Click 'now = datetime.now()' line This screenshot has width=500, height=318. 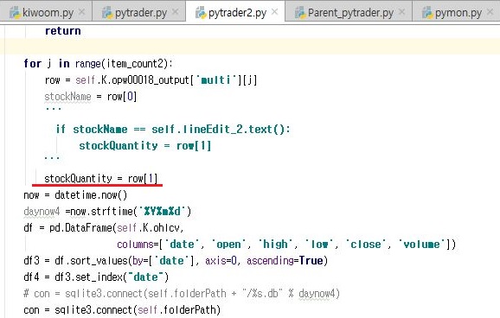click(x=75, y=195)
